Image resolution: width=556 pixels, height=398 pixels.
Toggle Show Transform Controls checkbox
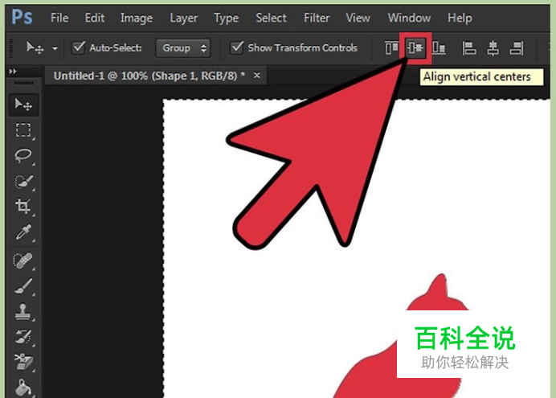click(236, 47)
